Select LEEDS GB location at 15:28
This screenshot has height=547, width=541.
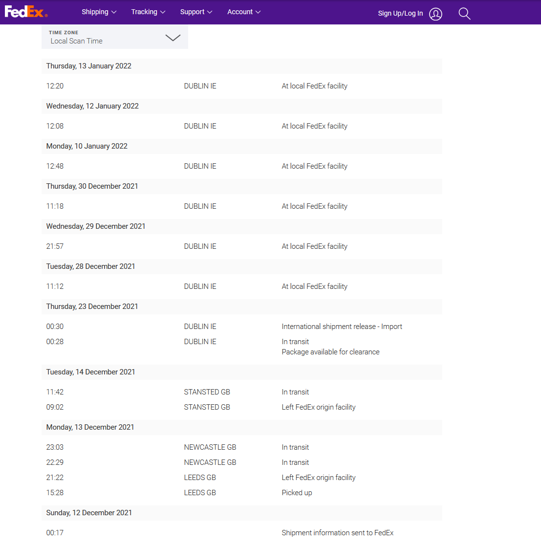click(200, 493)
